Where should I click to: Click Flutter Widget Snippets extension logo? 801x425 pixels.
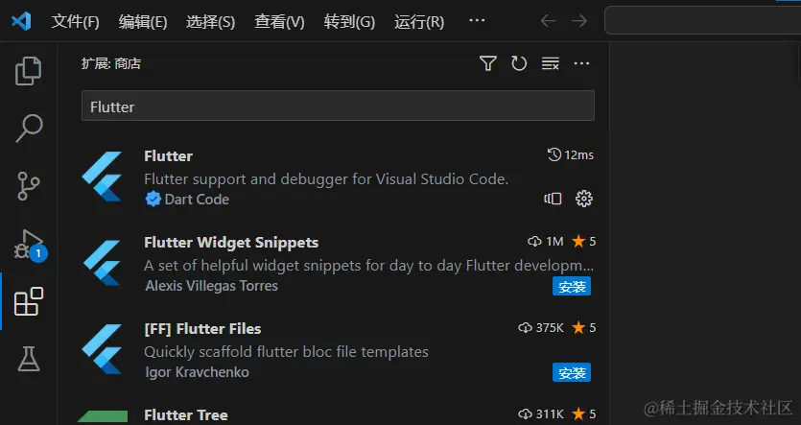[103, 263]
